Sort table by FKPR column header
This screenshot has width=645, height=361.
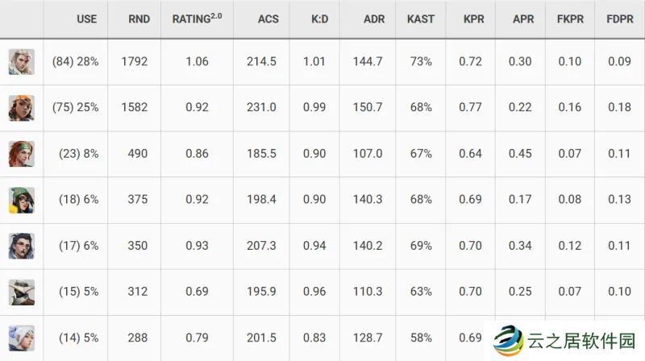coord(570,19)
